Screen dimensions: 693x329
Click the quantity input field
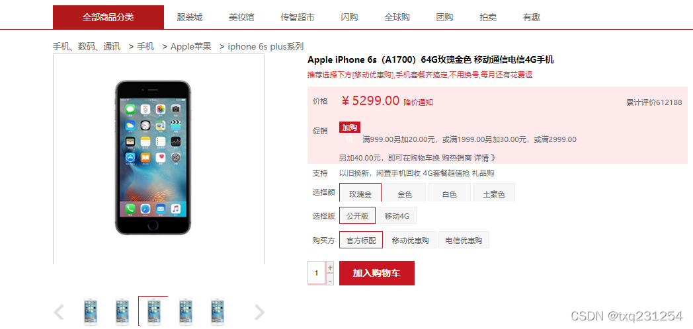317,273
